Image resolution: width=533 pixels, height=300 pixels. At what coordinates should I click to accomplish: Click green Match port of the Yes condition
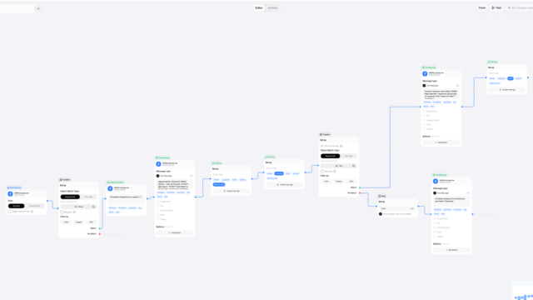pyautogui.click(x=360, y=187)
